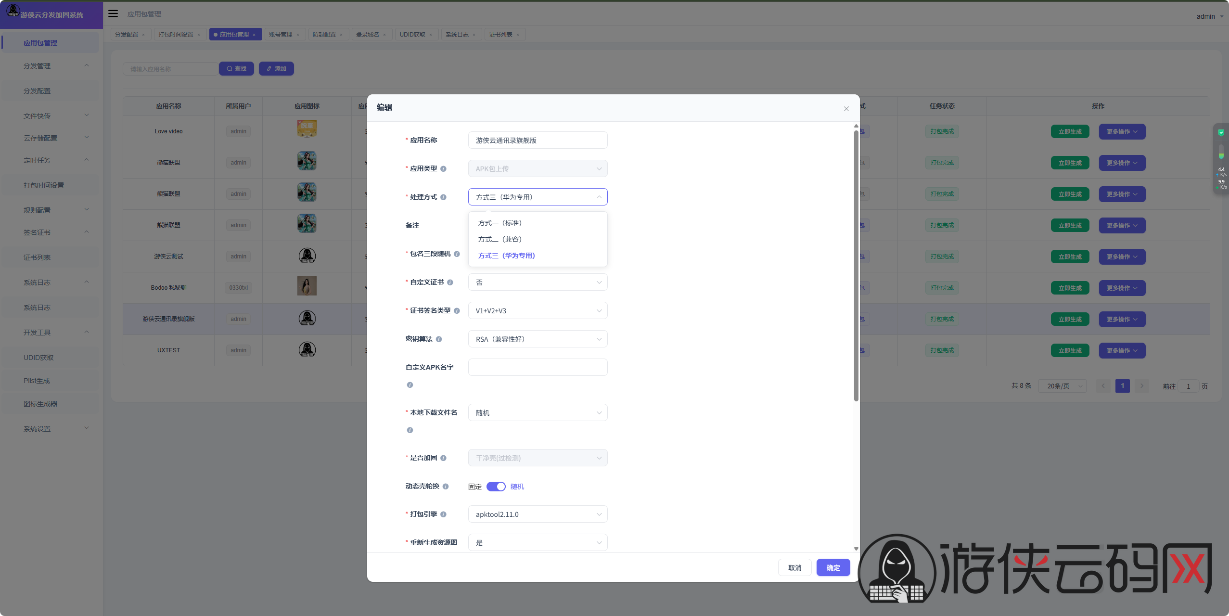Switch to the 账号管理 tab

pos(281,34)
